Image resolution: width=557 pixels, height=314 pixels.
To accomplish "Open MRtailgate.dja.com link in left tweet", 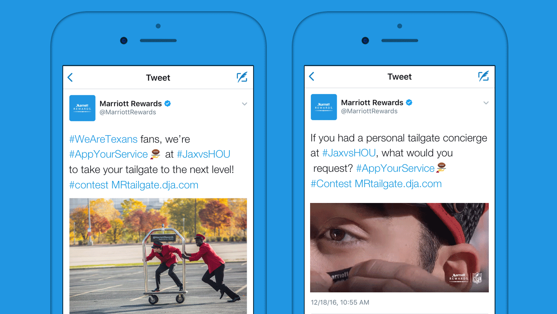I will [x=155, y=185].
